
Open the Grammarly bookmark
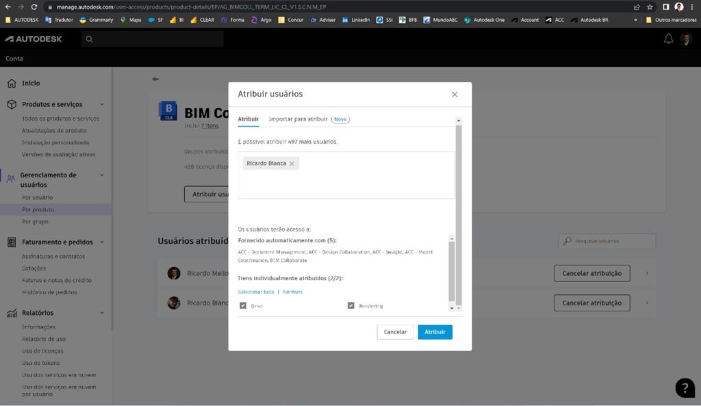[x=96, y=20]
